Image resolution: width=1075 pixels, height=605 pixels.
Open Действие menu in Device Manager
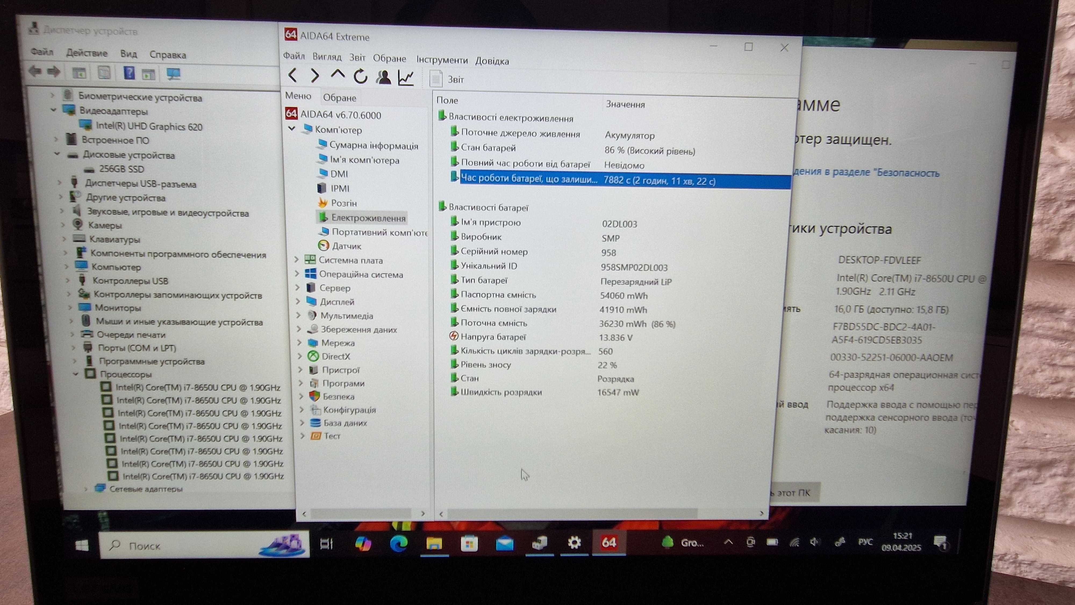coord(86,53)
